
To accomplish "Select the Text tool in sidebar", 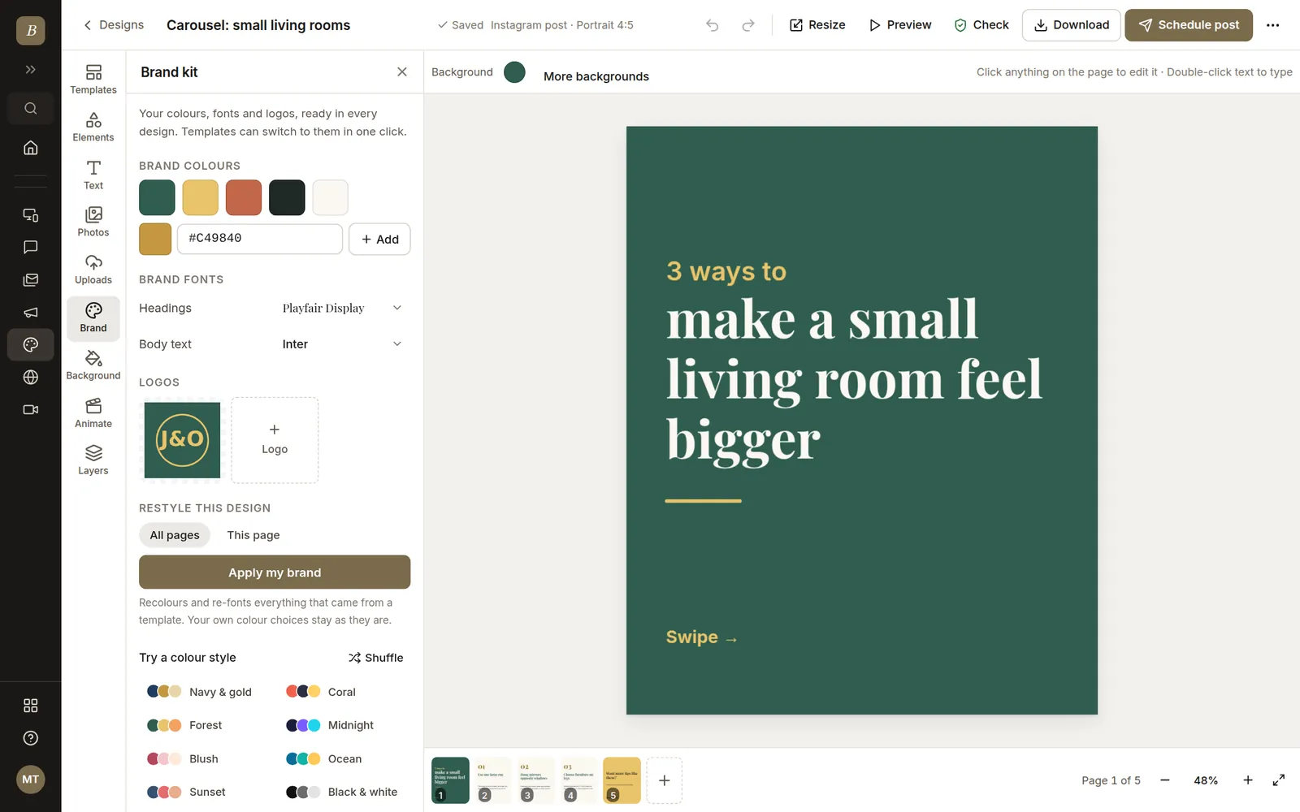I will pyautogui.click(x=93, y=175).
